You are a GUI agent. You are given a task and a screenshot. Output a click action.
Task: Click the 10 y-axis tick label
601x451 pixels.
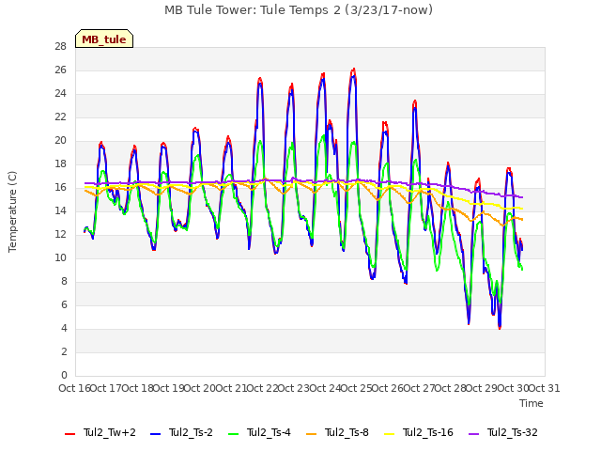click(x=60, y=258)
